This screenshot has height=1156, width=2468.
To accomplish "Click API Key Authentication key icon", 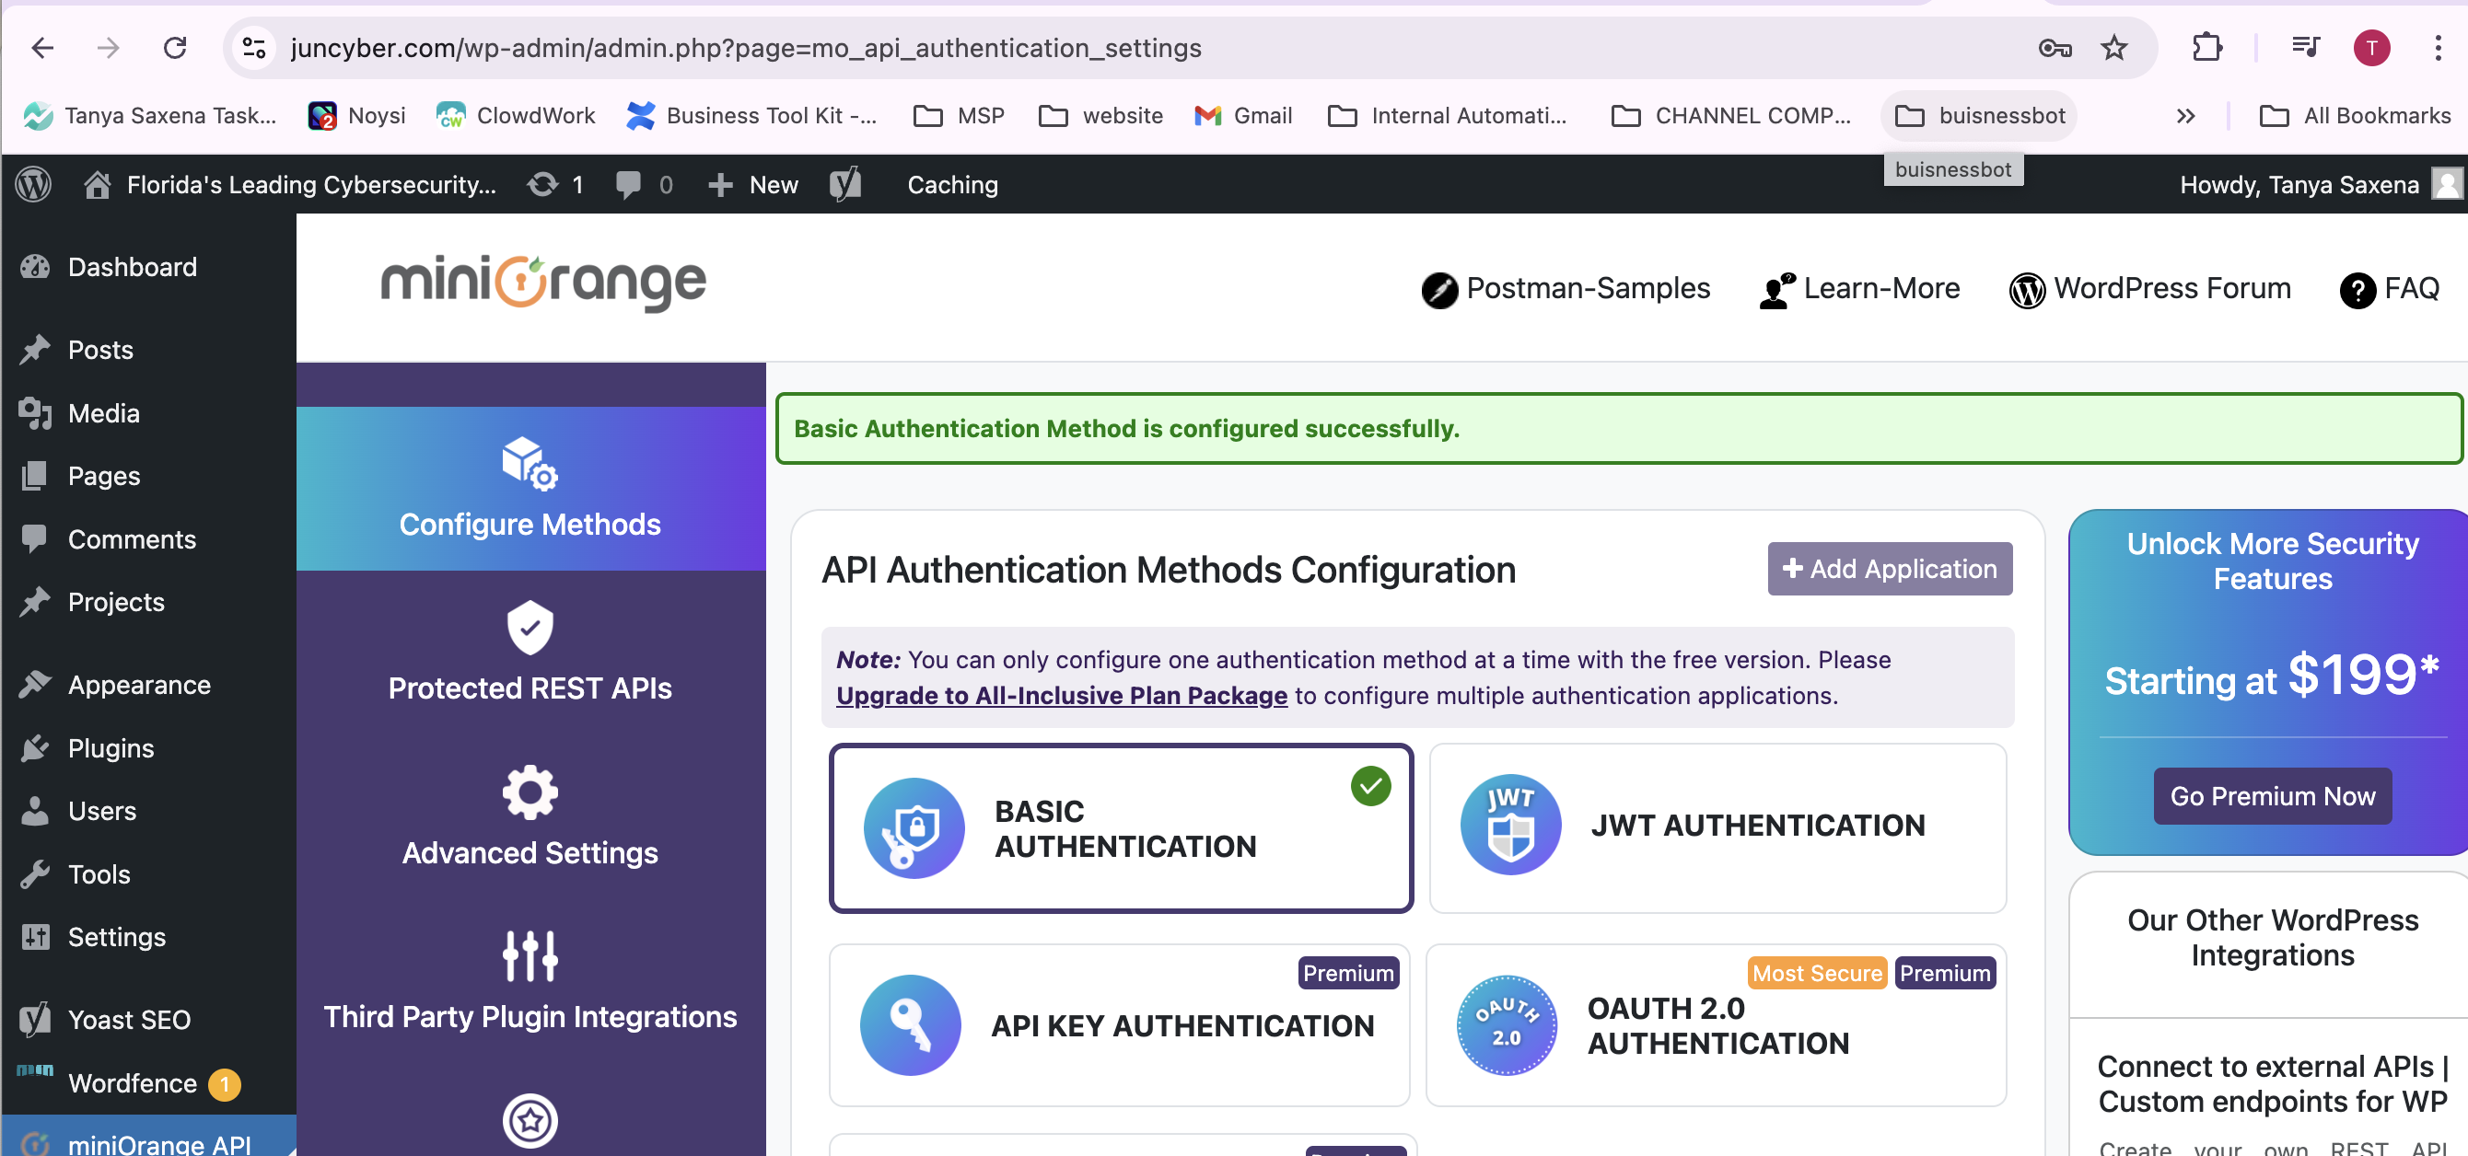I will (910, 1024).
